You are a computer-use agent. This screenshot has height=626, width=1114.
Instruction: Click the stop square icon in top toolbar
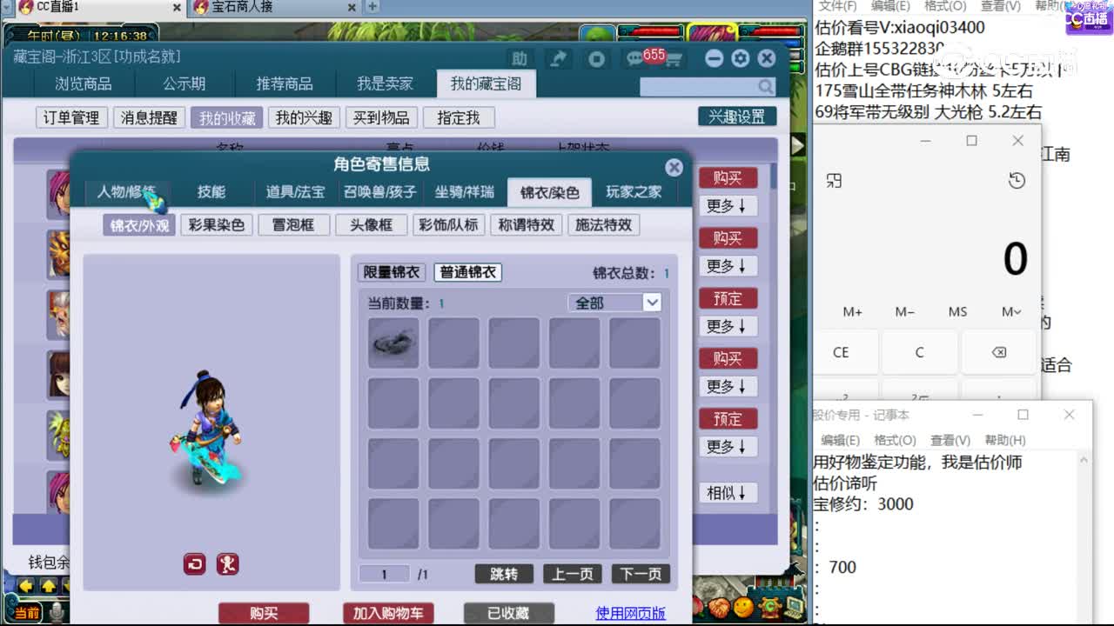[x=596, y=59]
